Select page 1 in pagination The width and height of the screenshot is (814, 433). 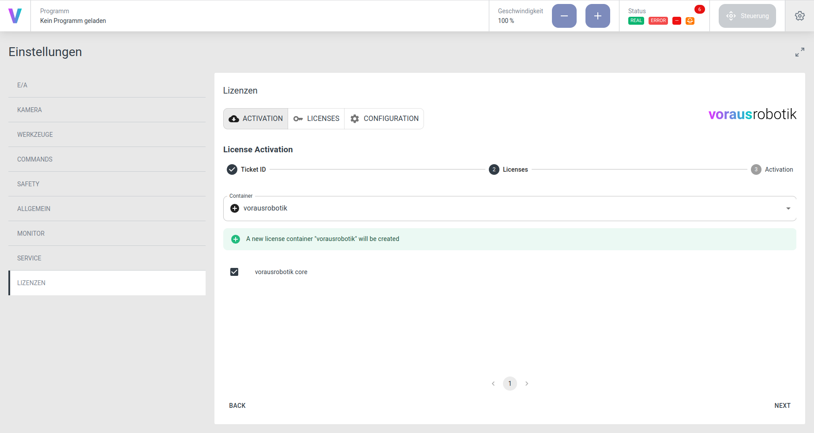coord(510,384)
